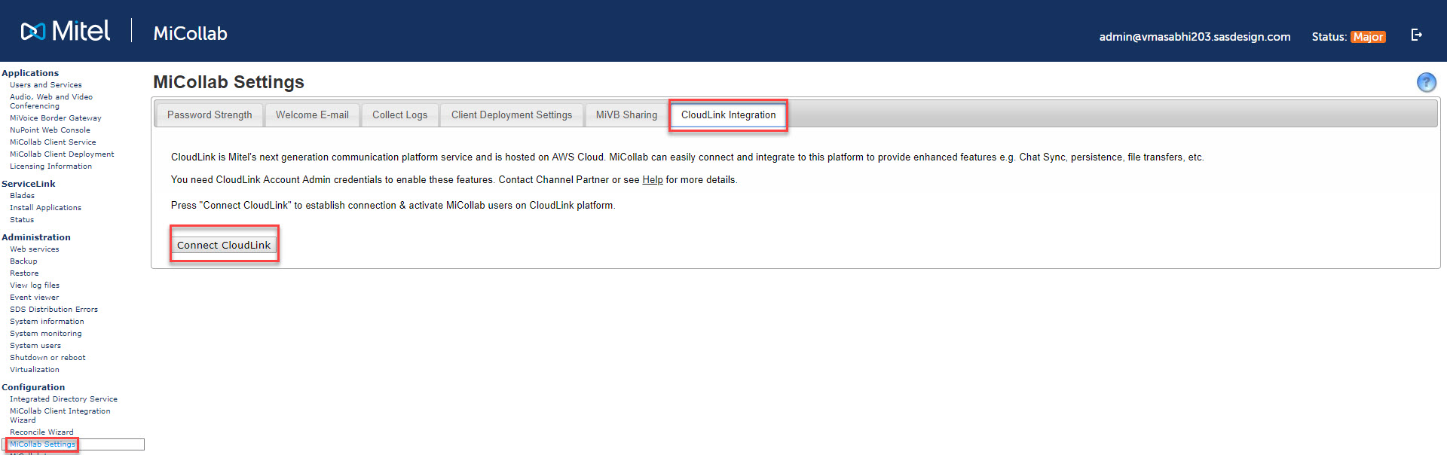Open Integrated Directory Service configuration
The image size is (1447, 455).
coord(63,399)
